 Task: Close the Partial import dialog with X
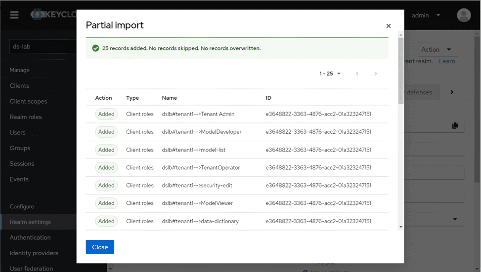tap(388, 26)
